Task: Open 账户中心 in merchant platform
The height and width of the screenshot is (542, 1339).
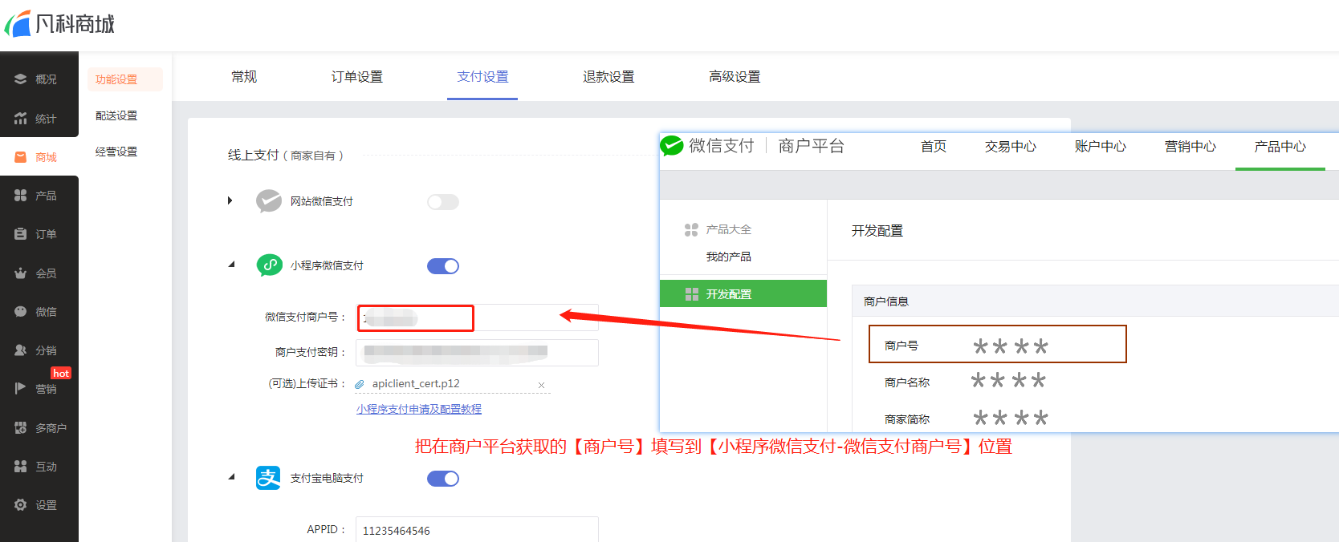Action: (x=1101, y=146)
